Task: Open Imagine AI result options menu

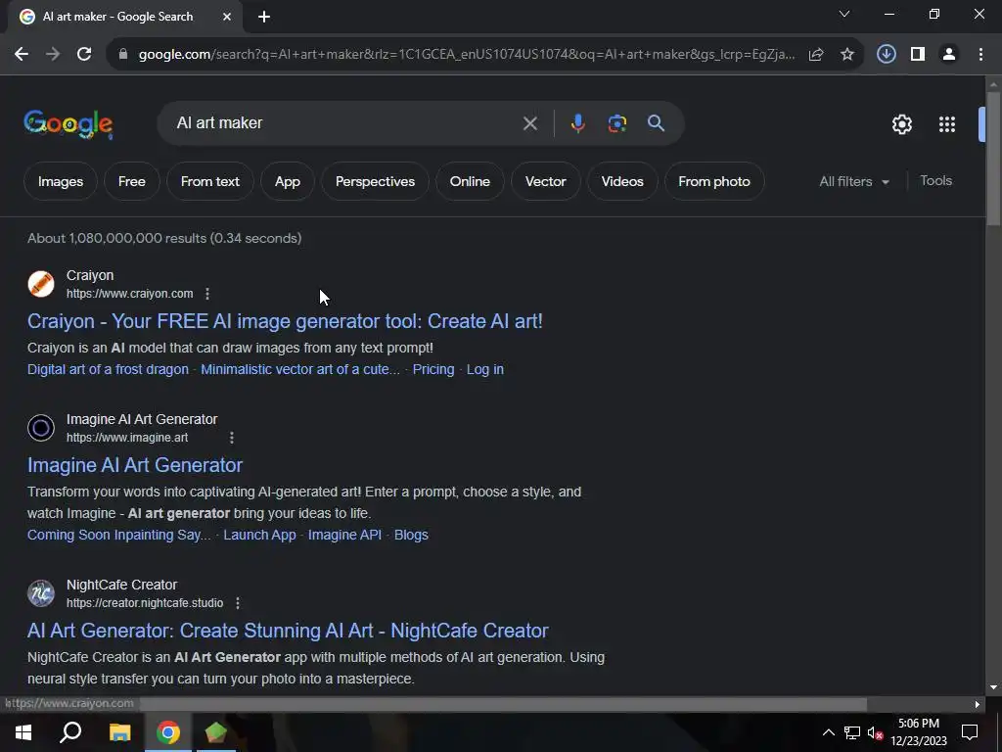Action: click(x=231, y=438)
